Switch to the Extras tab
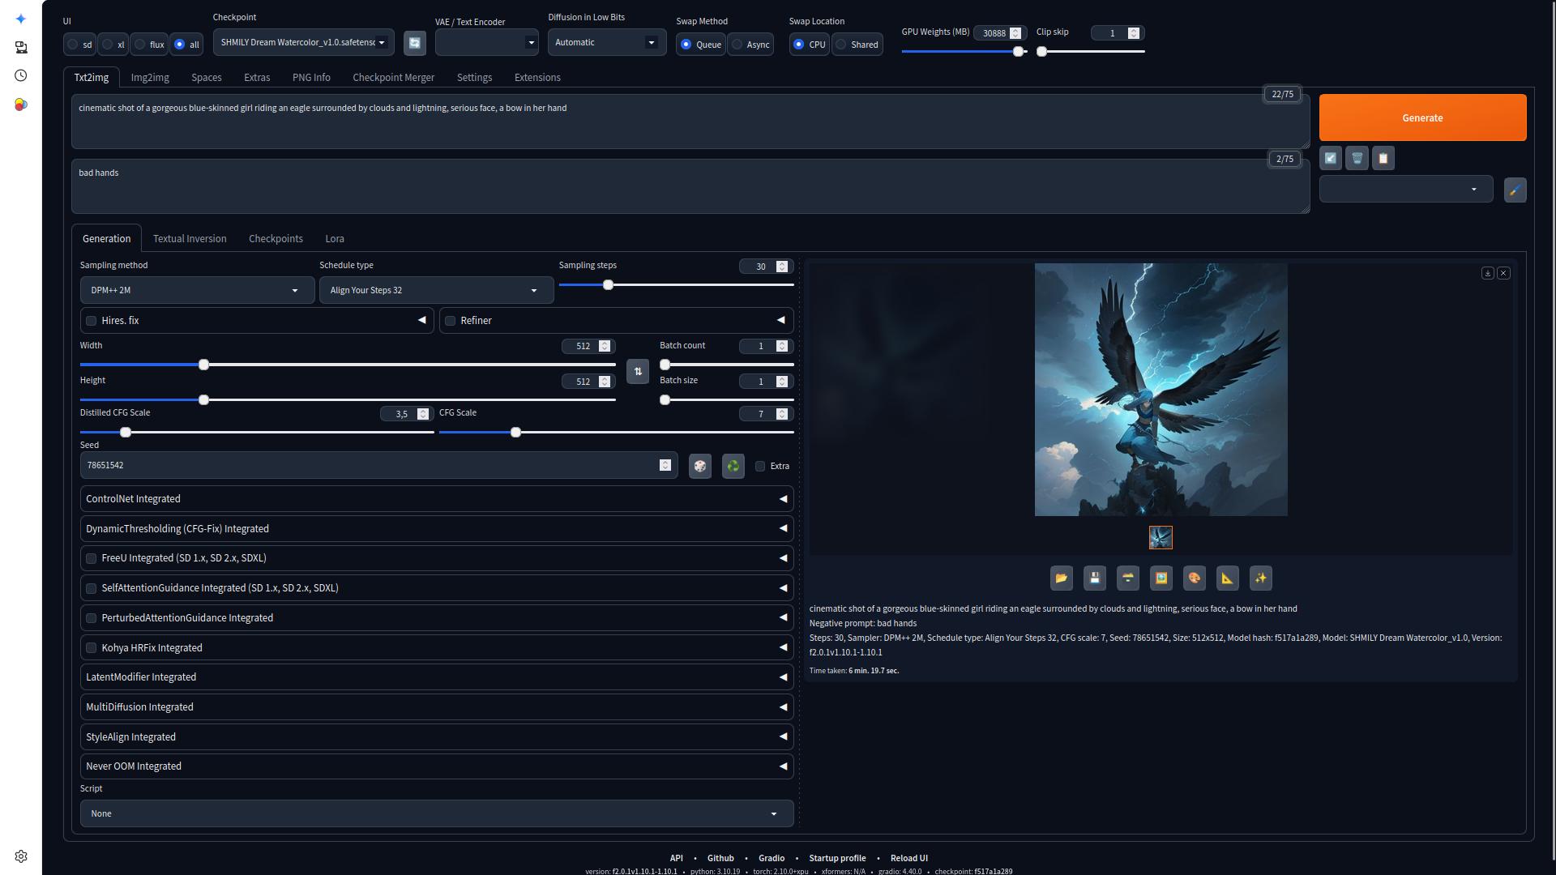1556x875 pixels. coord(257,78)
